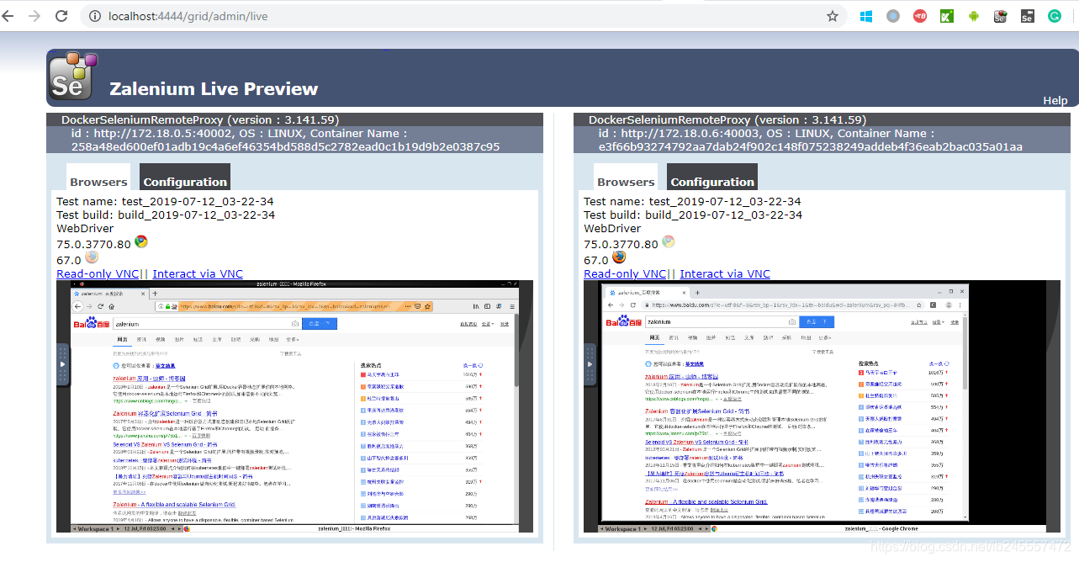The image size is (1079, 562).
Task: Click the Google Chrome live preview thumbnail
Action: coord(822,406)
